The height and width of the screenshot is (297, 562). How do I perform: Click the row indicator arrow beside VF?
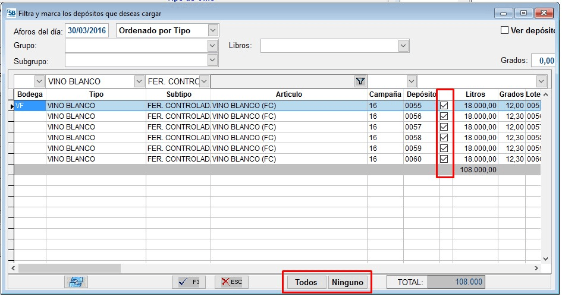(x=11, y=106)
